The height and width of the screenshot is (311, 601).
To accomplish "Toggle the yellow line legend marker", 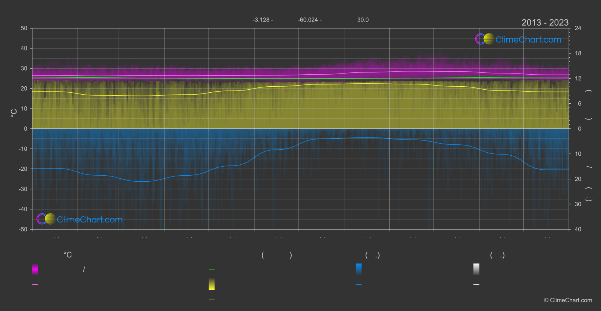I will (212, 299).
